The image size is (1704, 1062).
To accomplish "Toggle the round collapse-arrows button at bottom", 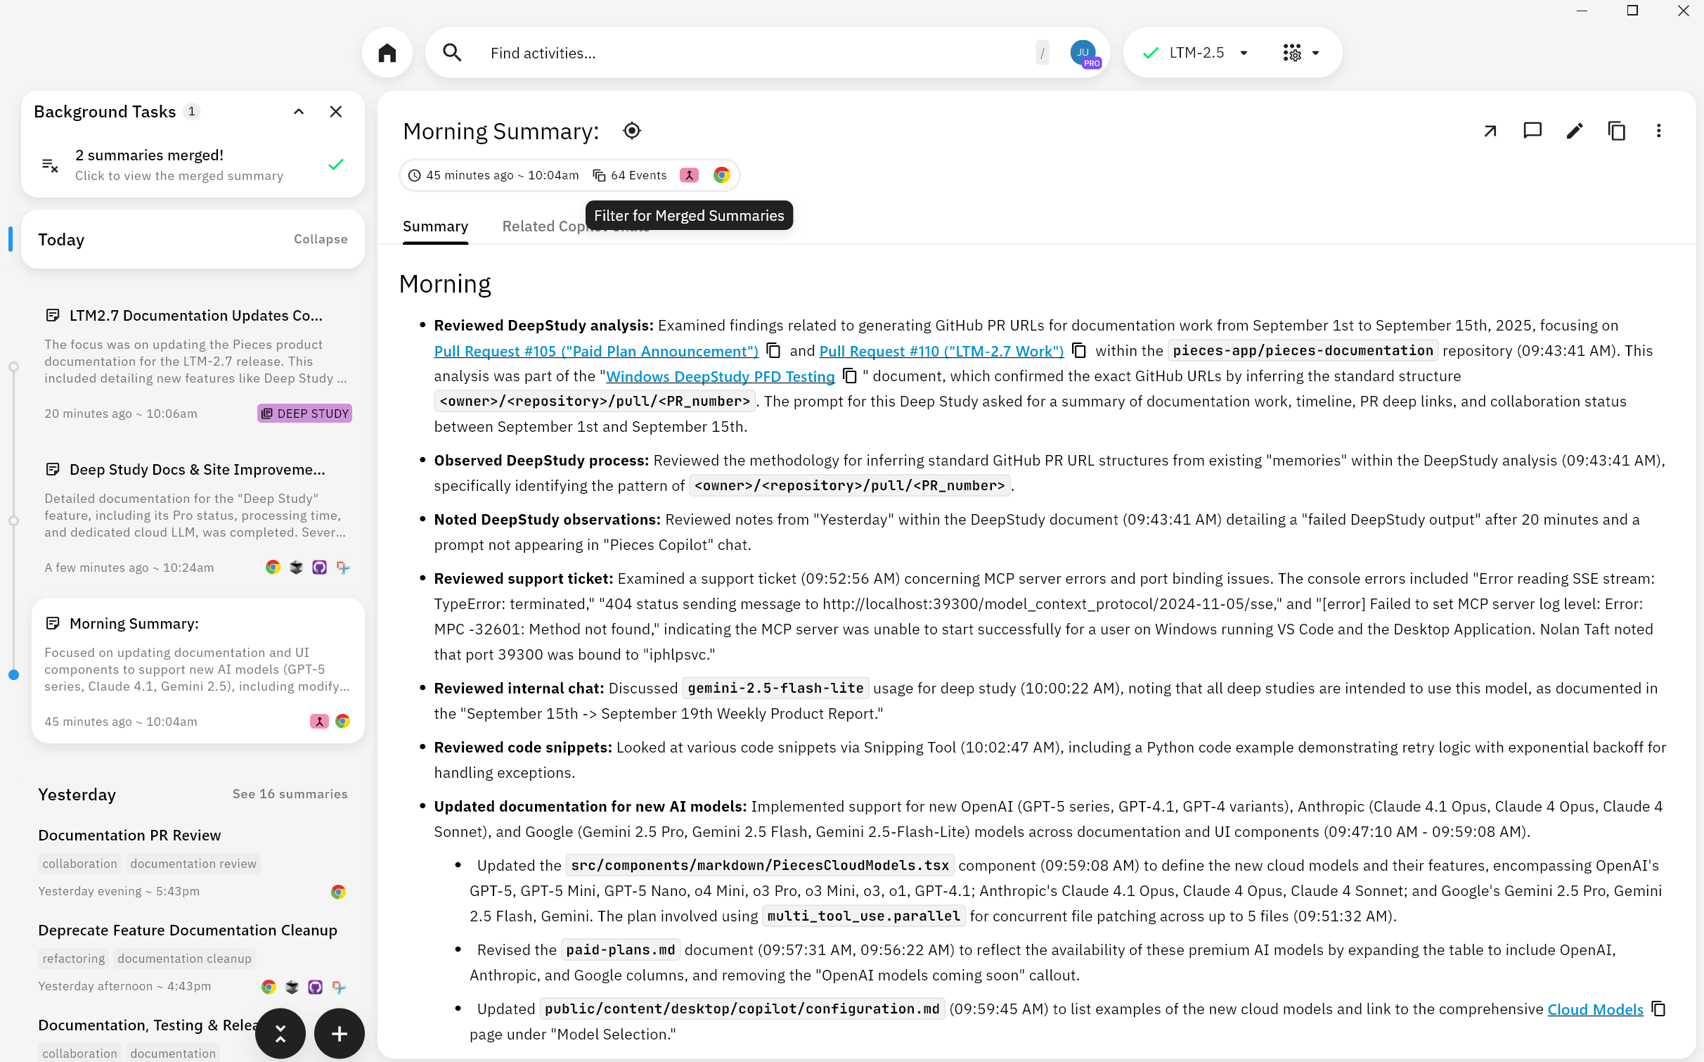I will 280,1033.
